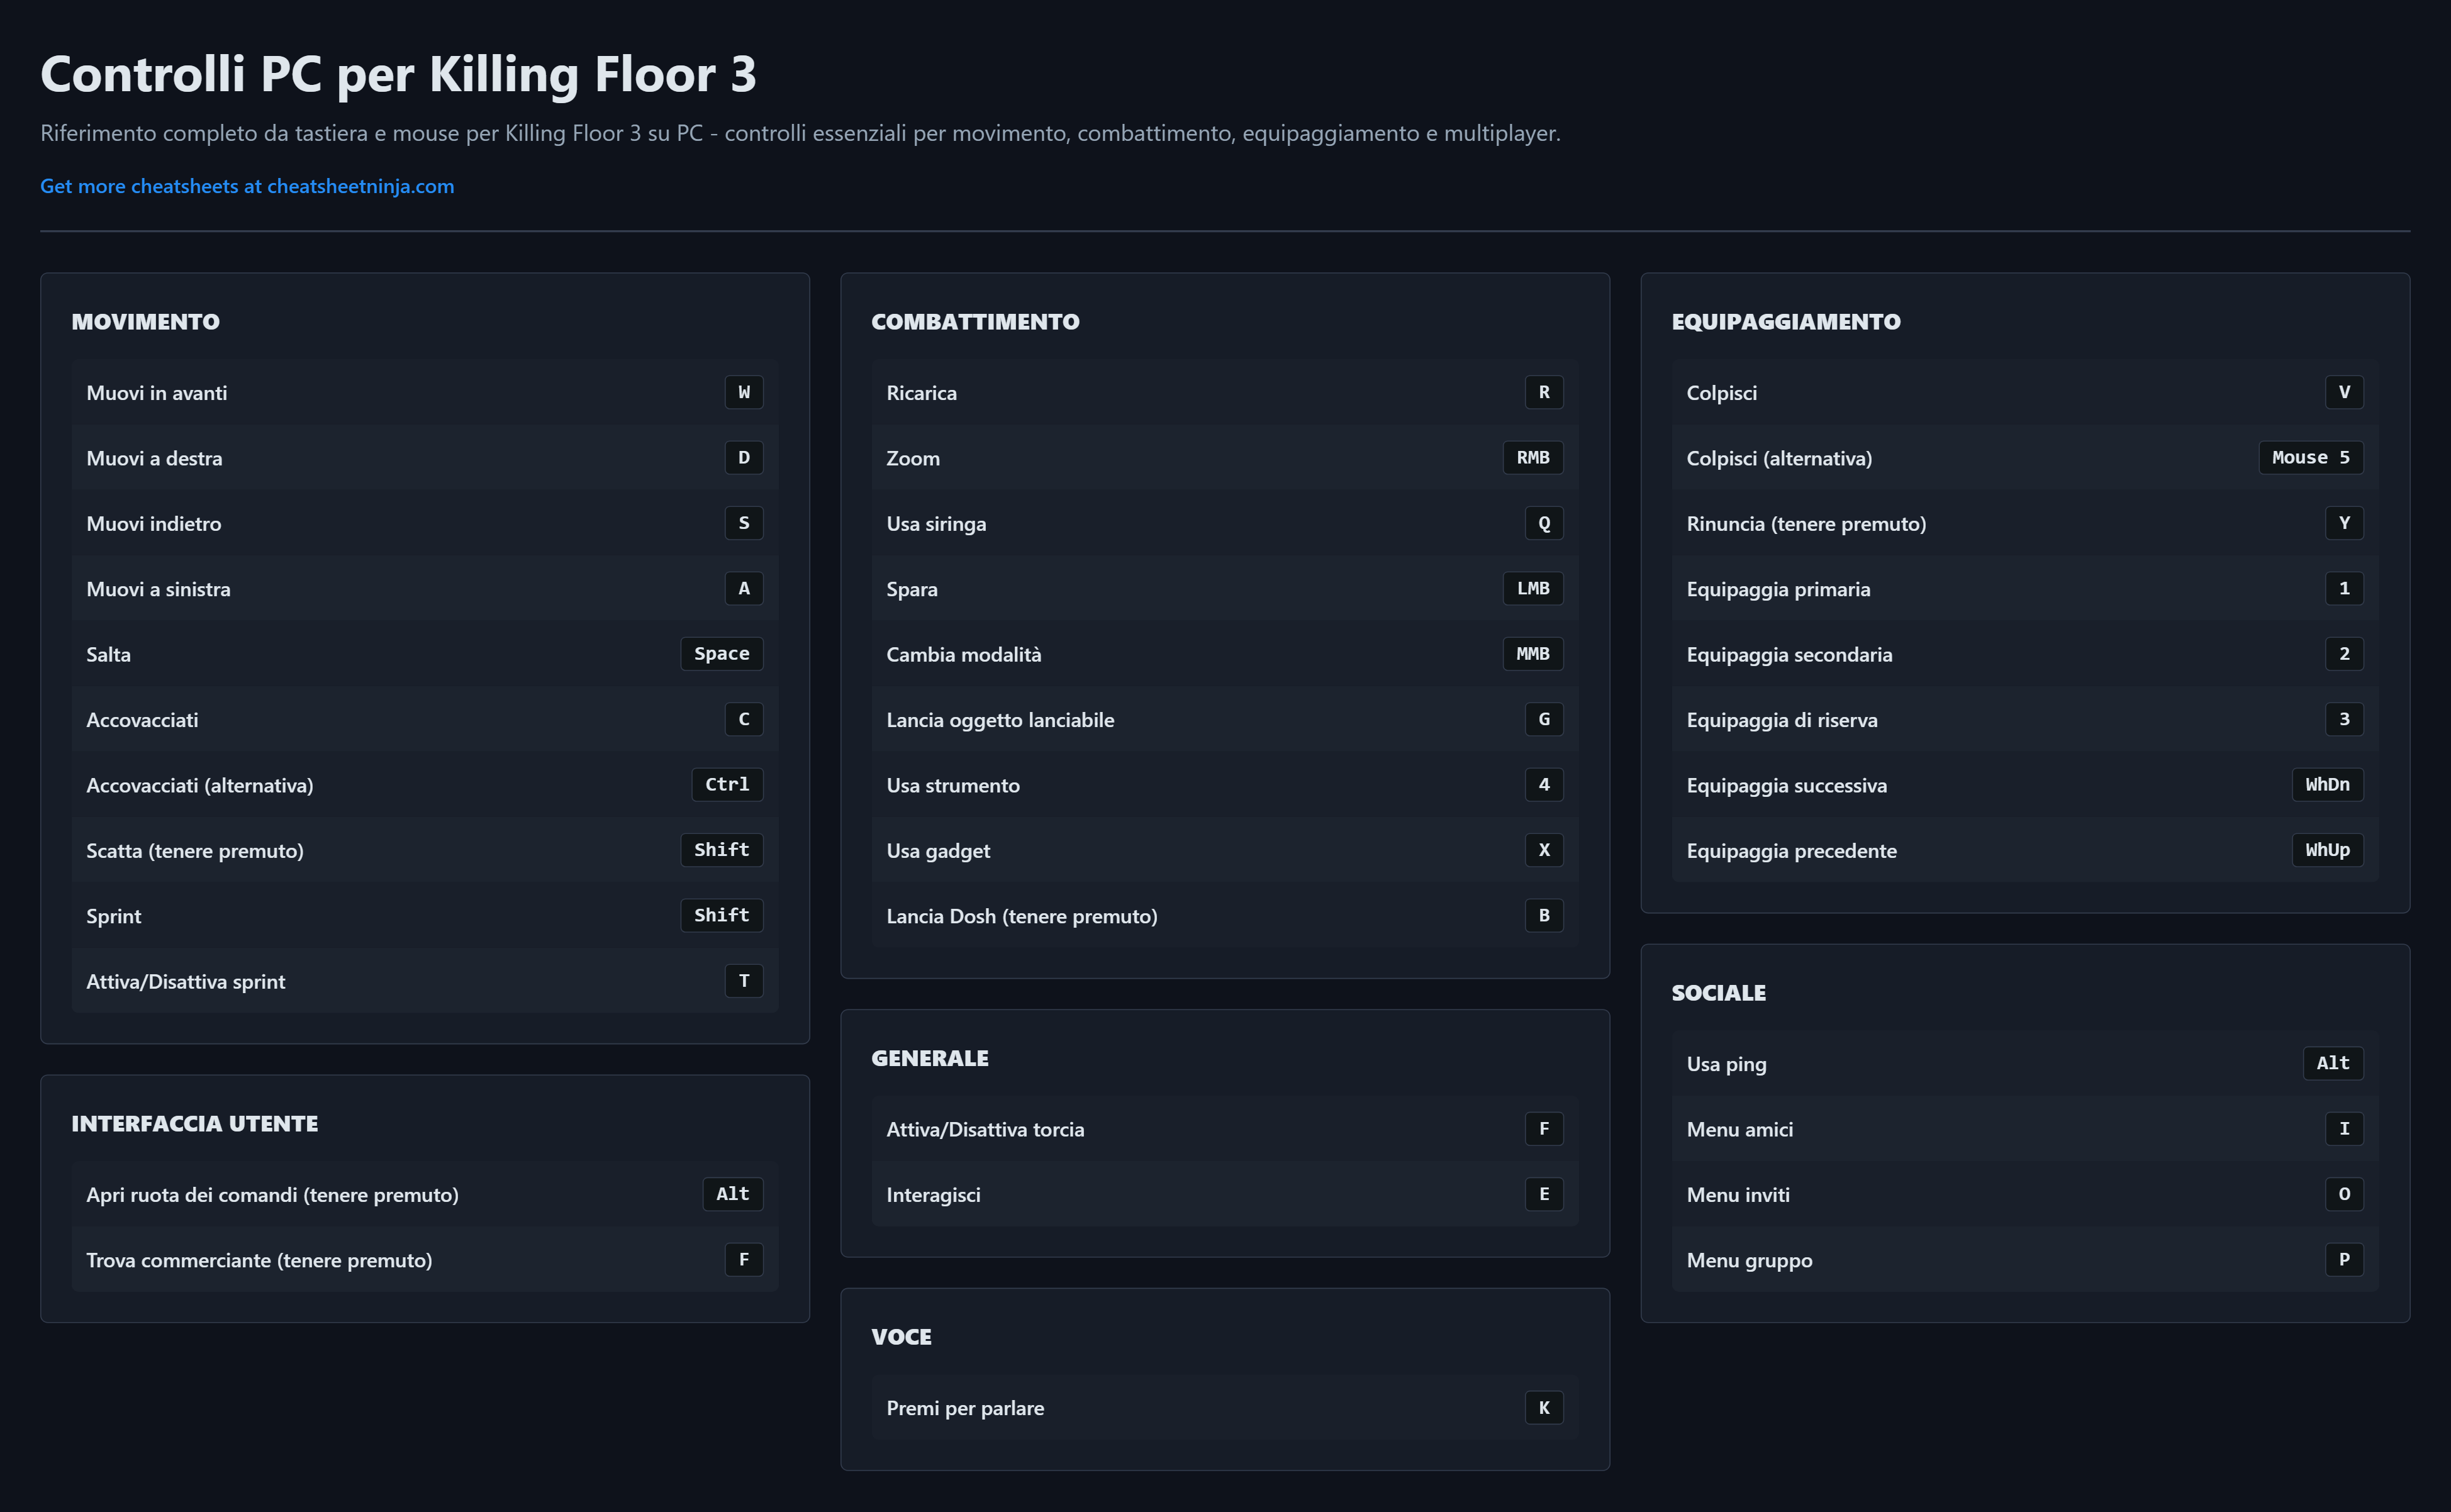2451x1512 pixels.
Task: Click the page title Controlli PC
Action: pyautogui.click(x=398, y=75)
